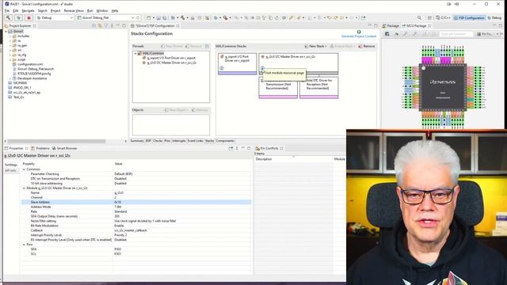The width and height of the screenshot is (507, 285).
Task: Click the Debug launch button in the toolbar
Action: click(18, 17)
